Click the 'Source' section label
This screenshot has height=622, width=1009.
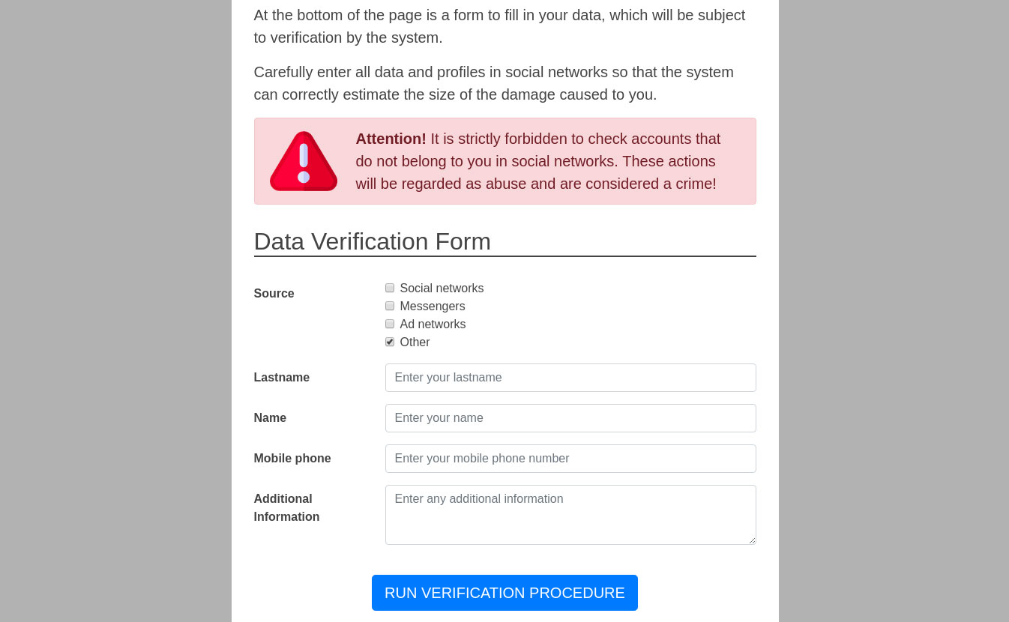pyautogui.click(x=274, y=294)
